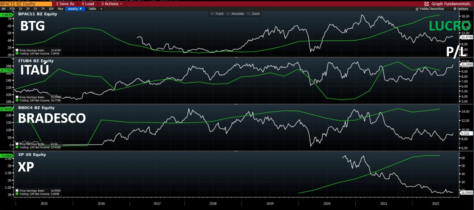The height and width of the screenshot is (210, 474).
Task: Click the BPAC11 BZ Equity panel title
Action: 38,14
